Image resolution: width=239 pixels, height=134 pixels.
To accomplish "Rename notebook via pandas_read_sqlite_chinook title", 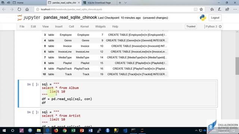I will pos(70,17).
